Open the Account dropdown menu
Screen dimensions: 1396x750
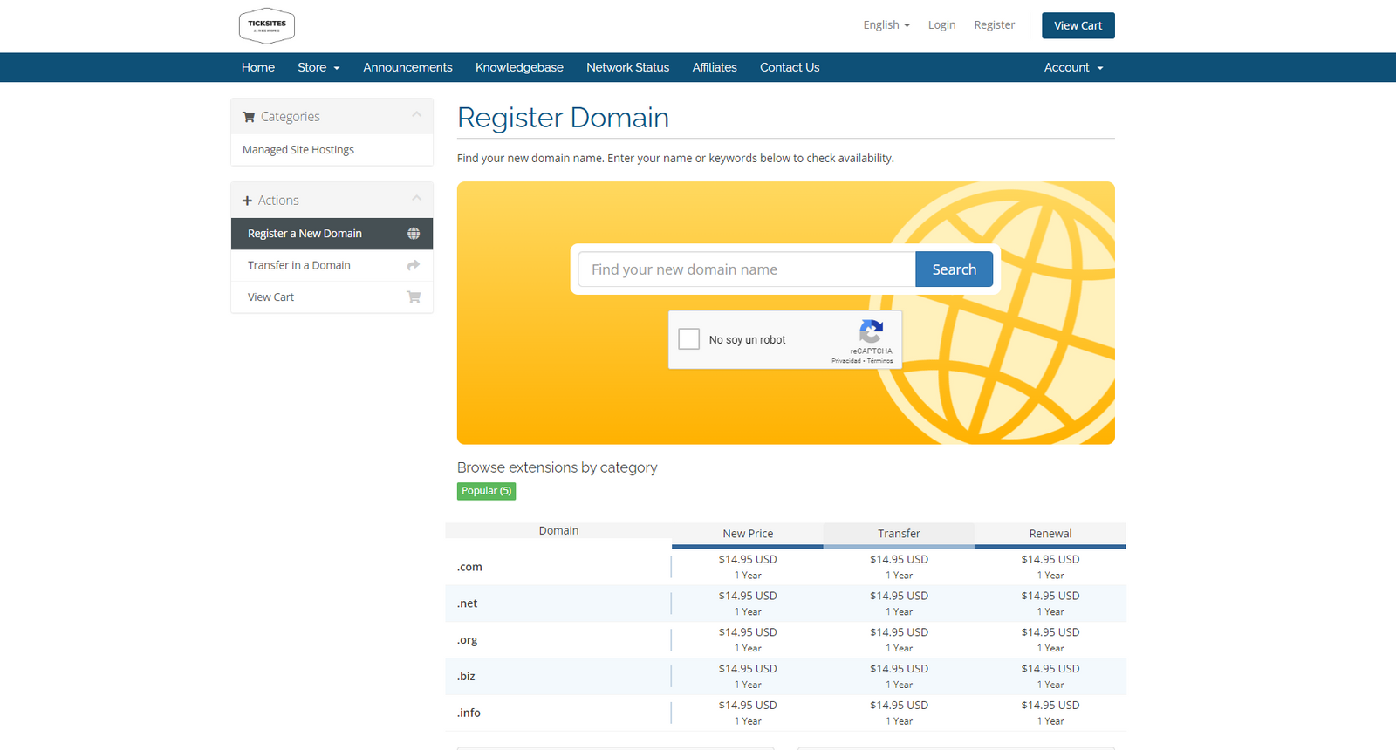click(1073, 67)
